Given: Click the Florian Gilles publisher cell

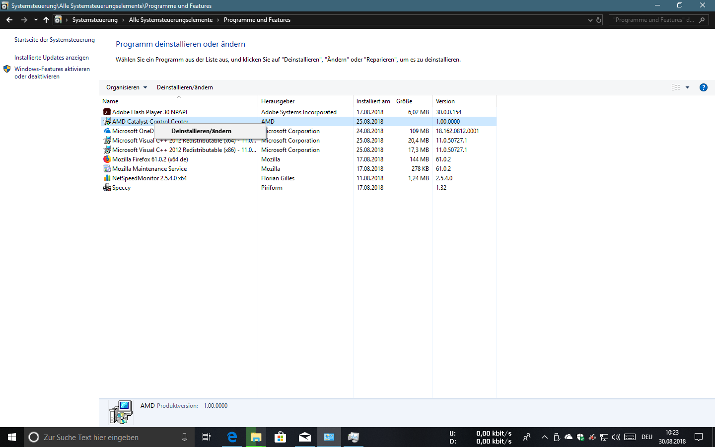Looking at the screenshot, I should point(278,178).
